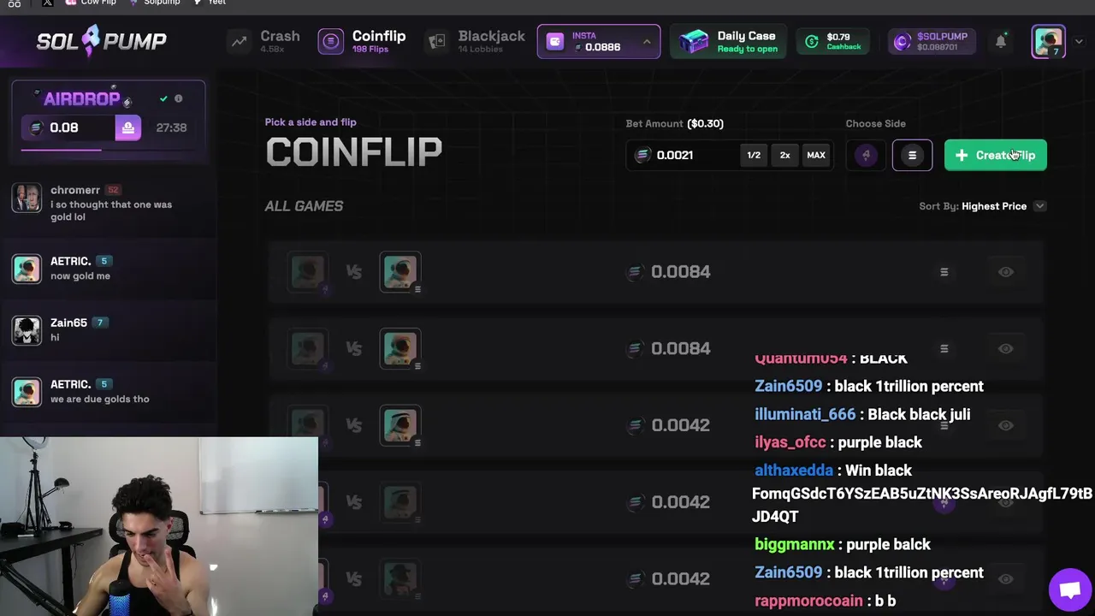Viewport: 1095px width, 616px height.
Task: Choose the purple coin side
Action: point(866,155)
